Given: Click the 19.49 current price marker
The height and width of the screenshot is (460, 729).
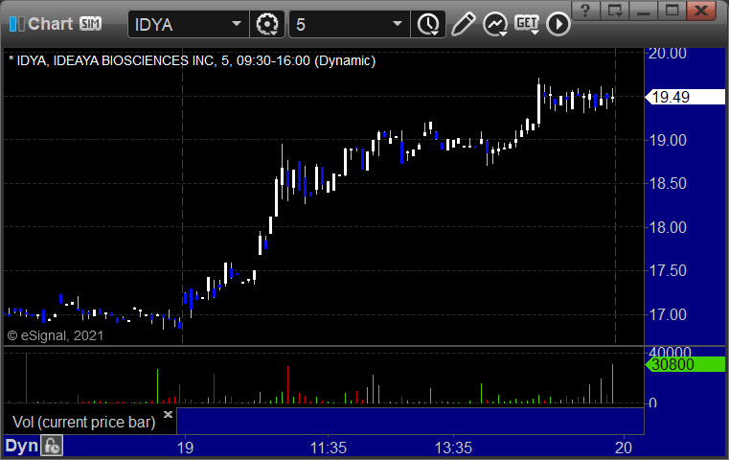Looking at the screenshot, I should click(685, 97).
